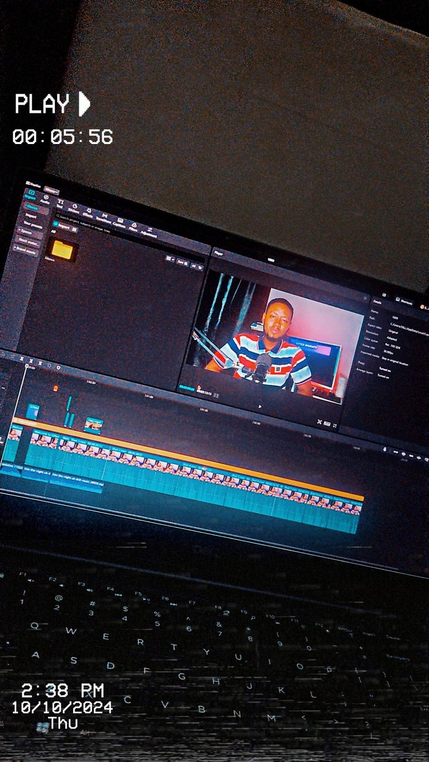Open the All media filter
The height and width of the screenshot is (762, 429).
point(196,267)
